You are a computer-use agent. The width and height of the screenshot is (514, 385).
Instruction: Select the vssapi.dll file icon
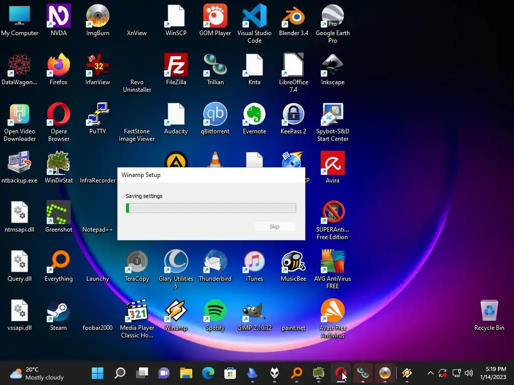(x=20, y=310)
